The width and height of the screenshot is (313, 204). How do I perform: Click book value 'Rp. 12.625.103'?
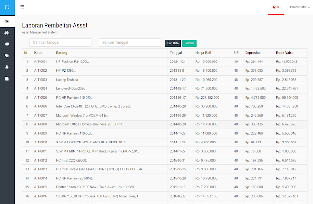point(287,196)
